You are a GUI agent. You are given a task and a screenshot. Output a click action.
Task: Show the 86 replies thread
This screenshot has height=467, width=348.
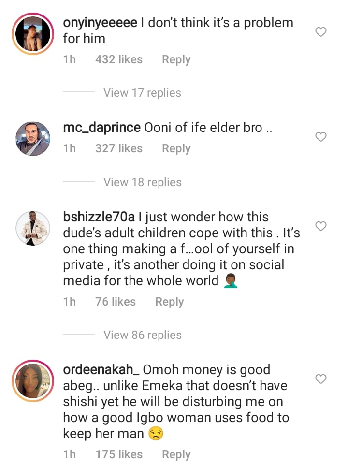pos(142,335)
